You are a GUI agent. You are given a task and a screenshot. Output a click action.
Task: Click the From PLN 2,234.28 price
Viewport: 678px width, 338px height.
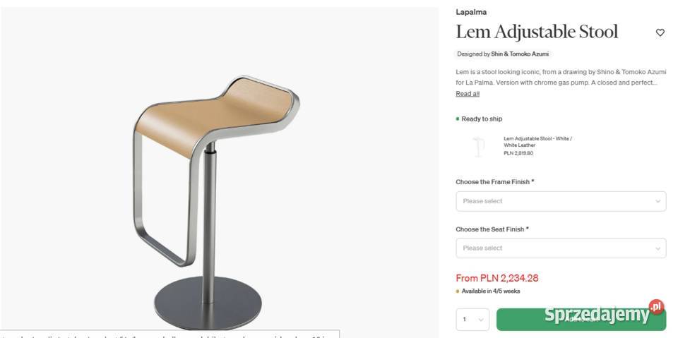pyautogui.click(x=496, y=278)
